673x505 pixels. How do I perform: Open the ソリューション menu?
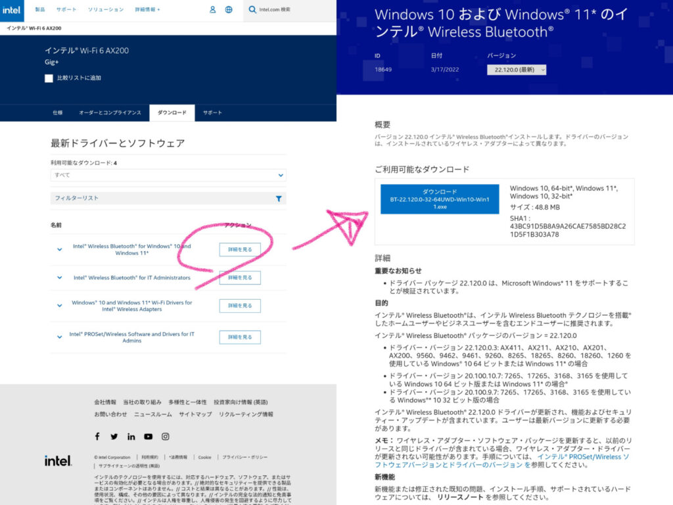(106, 9)
